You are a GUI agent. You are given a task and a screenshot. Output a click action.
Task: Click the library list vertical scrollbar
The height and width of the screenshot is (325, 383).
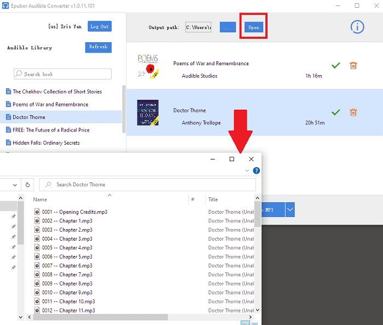coord(124,109)
